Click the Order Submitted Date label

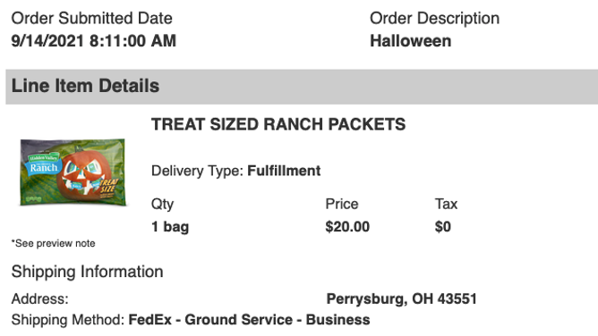(92, 18)
